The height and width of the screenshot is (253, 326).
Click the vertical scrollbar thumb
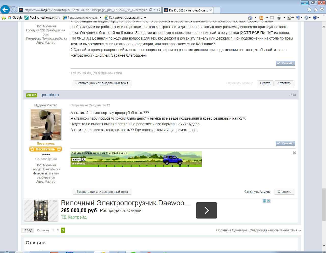tap(324, 204)
